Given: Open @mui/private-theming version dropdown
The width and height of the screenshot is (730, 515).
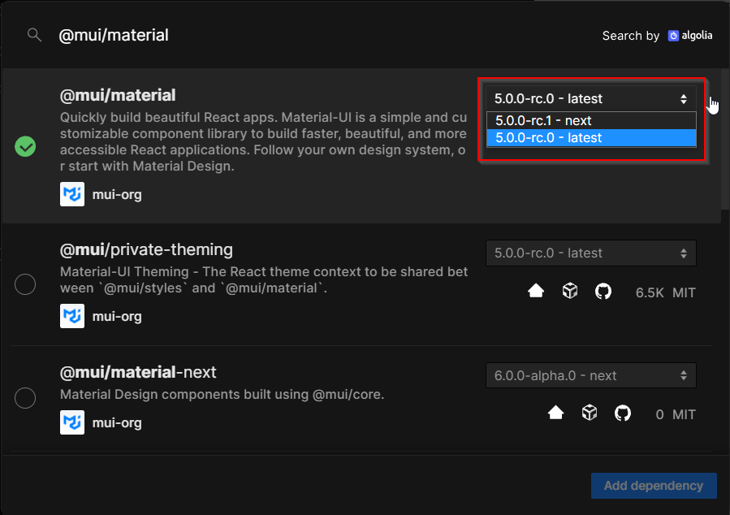Looking at the screenshot, I should 591,253.
